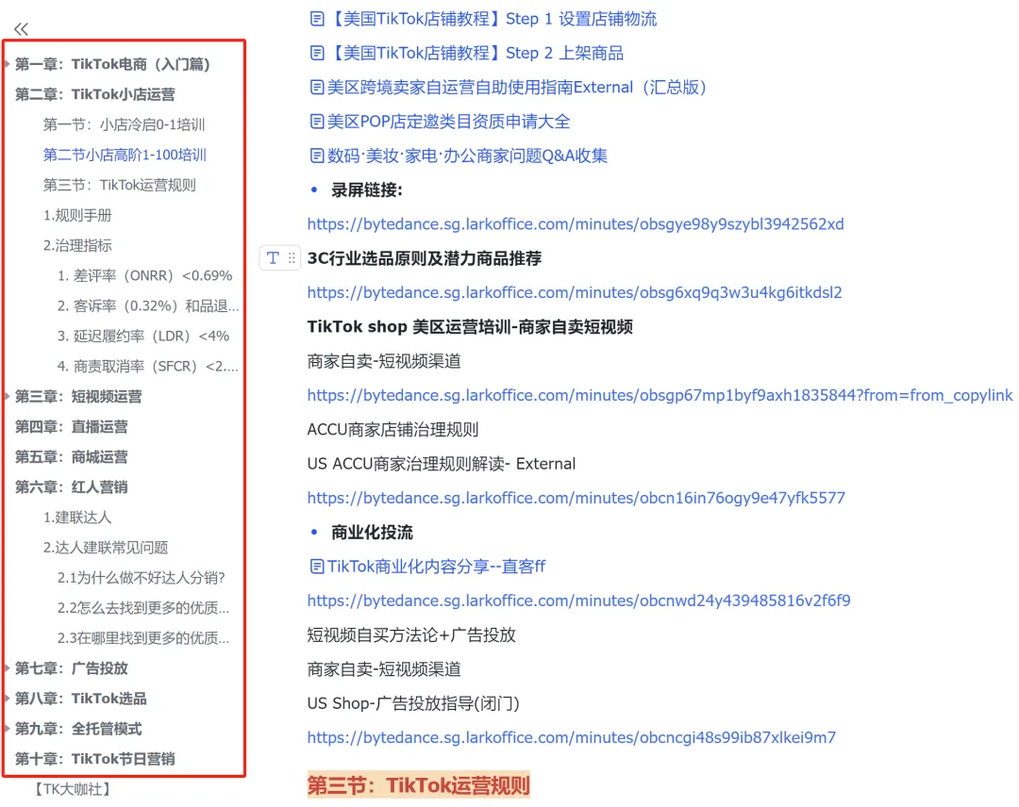Collapse the outline sidebar with the double-chevron icon
The height and width of the screenshot is (807, 1019).
22,28
